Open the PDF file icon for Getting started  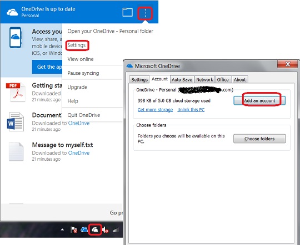pos(16,93)
